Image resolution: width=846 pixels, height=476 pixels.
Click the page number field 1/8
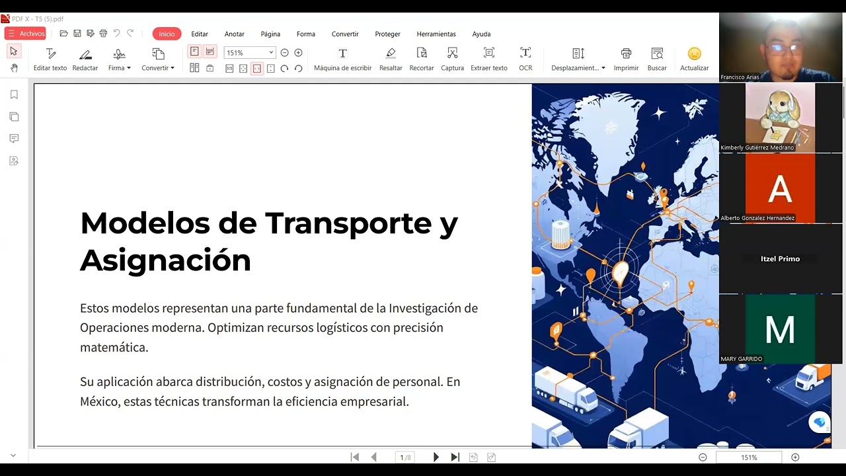click(x=405, y=457)
